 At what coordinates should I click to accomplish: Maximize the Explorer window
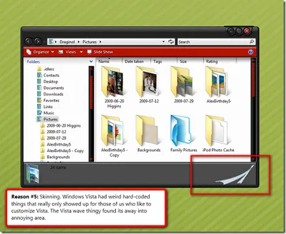tap(239, 31)
